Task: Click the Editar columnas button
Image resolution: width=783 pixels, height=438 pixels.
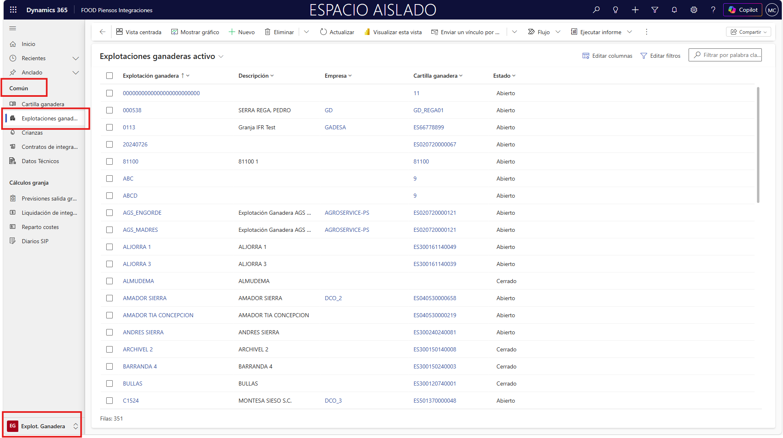Action: (x=607, y=56)
